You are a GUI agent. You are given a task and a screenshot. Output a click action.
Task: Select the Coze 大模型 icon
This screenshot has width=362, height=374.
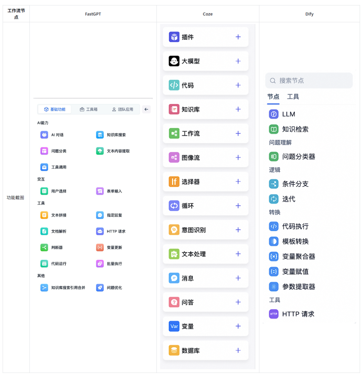[174, 61]
